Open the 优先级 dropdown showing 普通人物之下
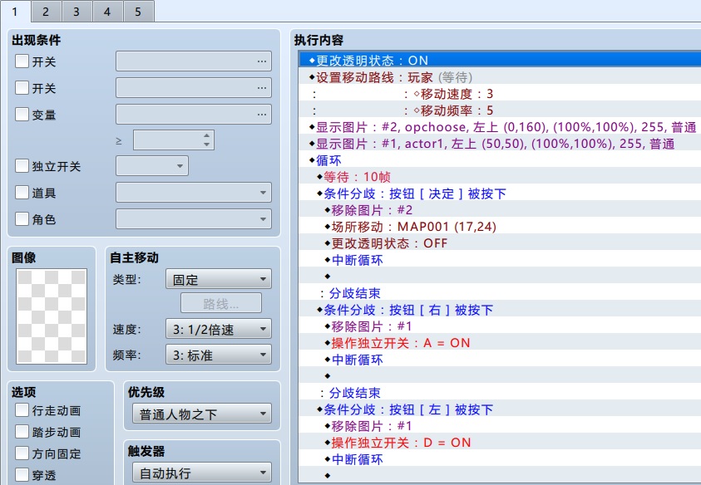Viewport: 701px width, 485px height. [x=202, y=414]
